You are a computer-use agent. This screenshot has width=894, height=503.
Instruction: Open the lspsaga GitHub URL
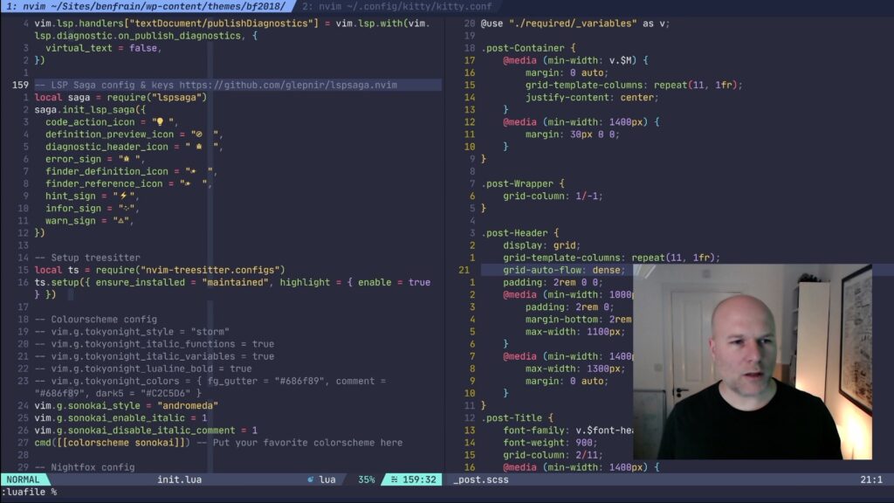tap(288, 85)
